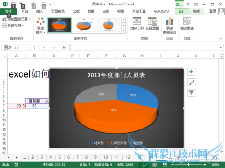Switch to the Insert tab
Viewport: 225px width, 168px height.
pos(40,11)
